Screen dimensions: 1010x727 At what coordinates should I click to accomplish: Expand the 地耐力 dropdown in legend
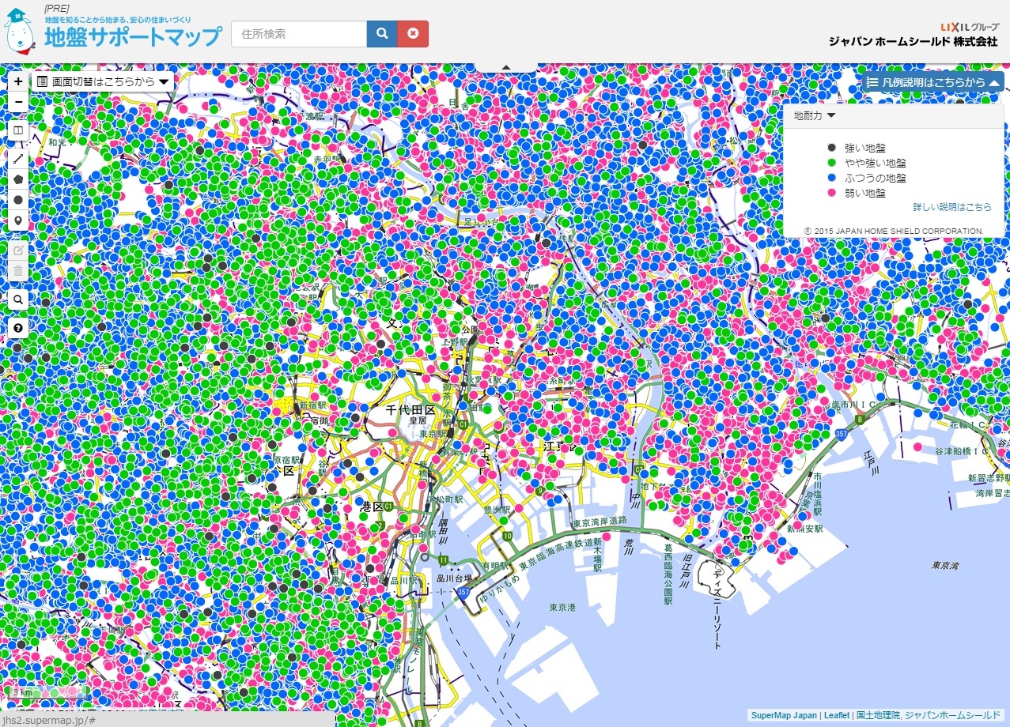pos(815,115)
